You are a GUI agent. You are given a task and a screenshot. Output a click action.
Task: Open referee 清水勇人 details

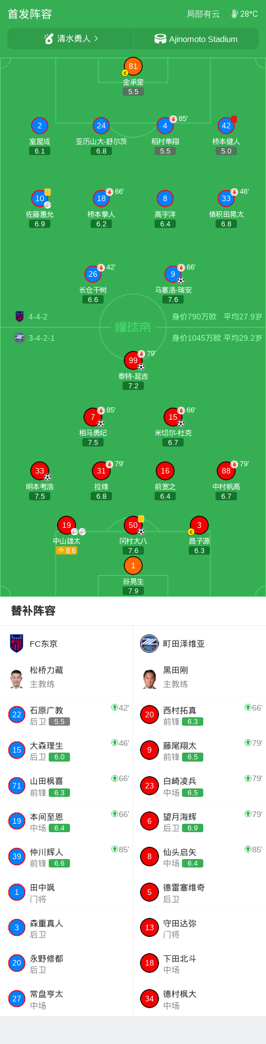[71, 39]
